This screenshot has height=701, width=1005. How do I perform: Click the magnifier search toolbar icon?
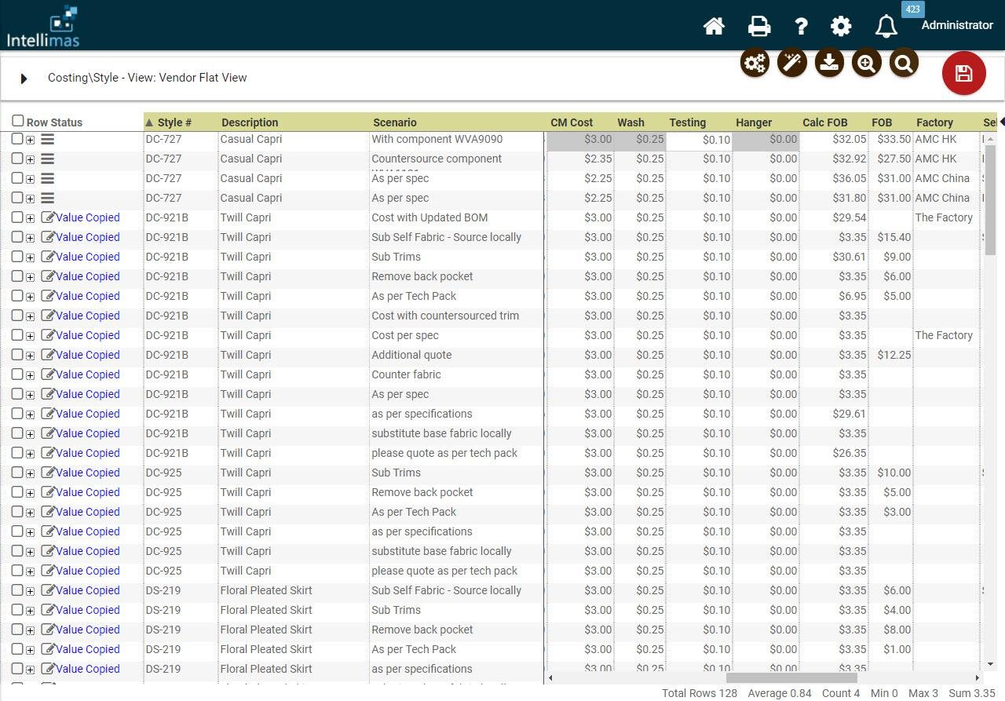click(904, 63)
